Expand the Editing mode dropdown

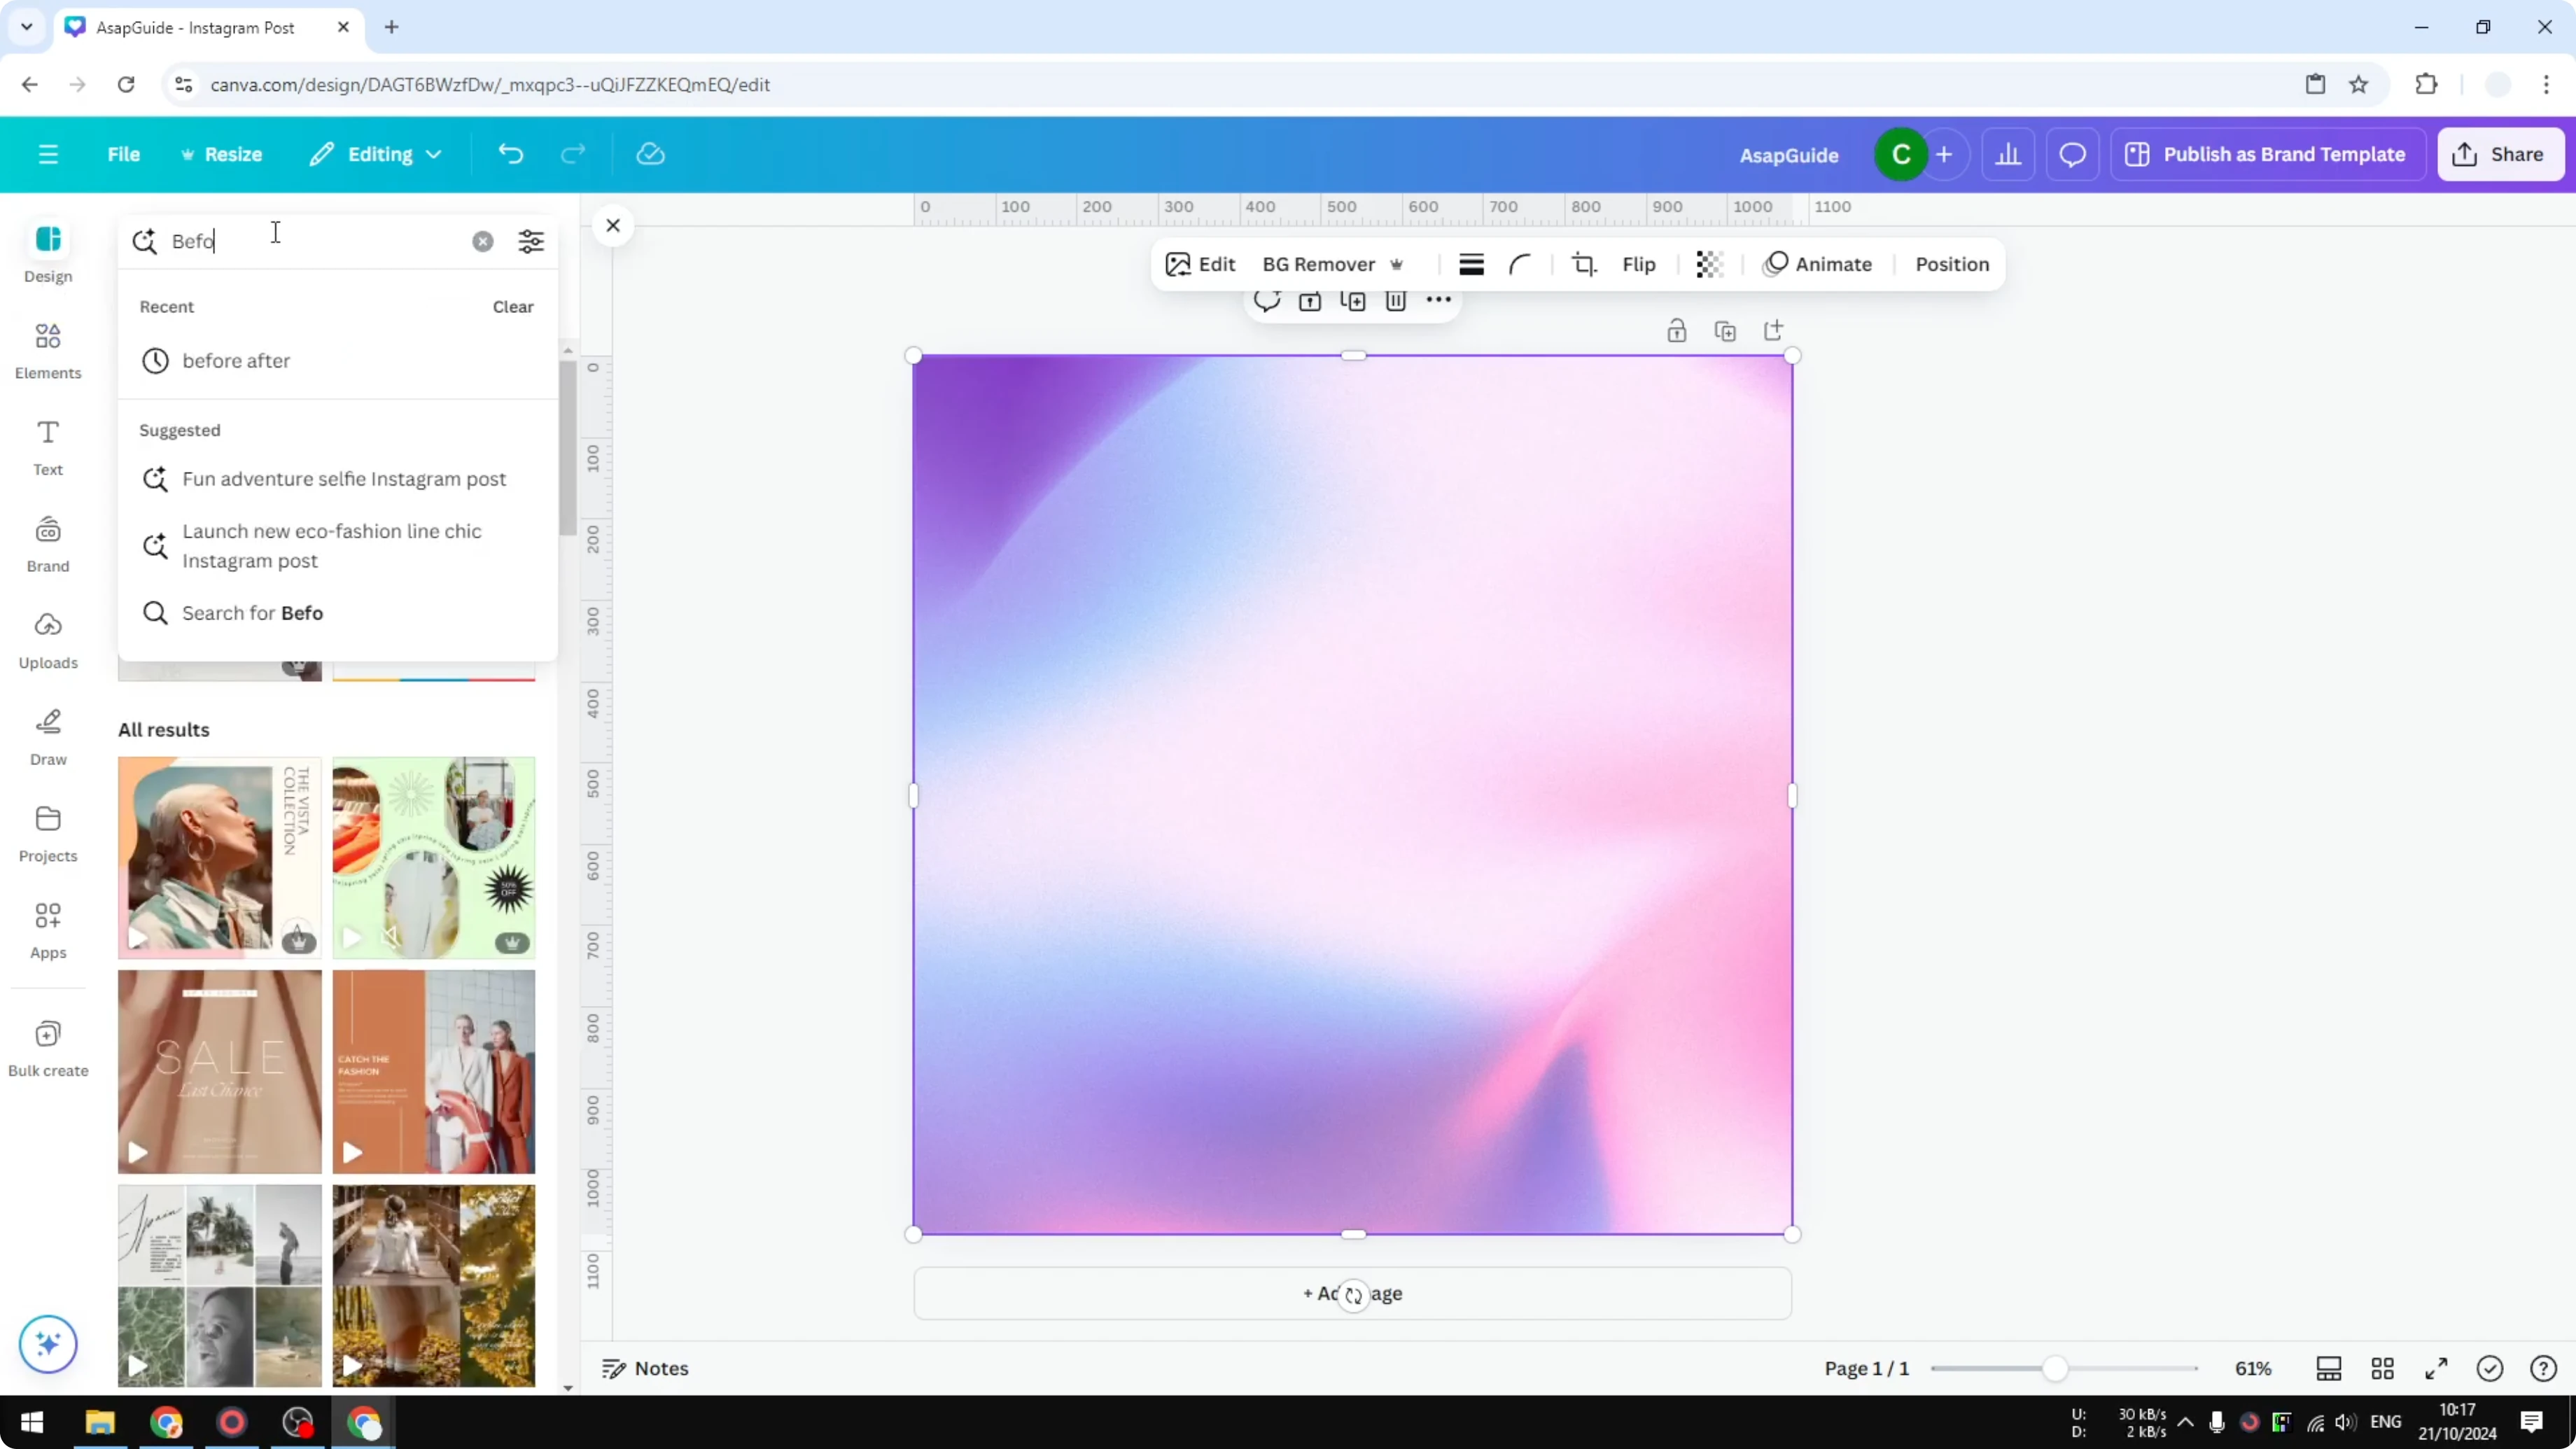click(376, 154)
